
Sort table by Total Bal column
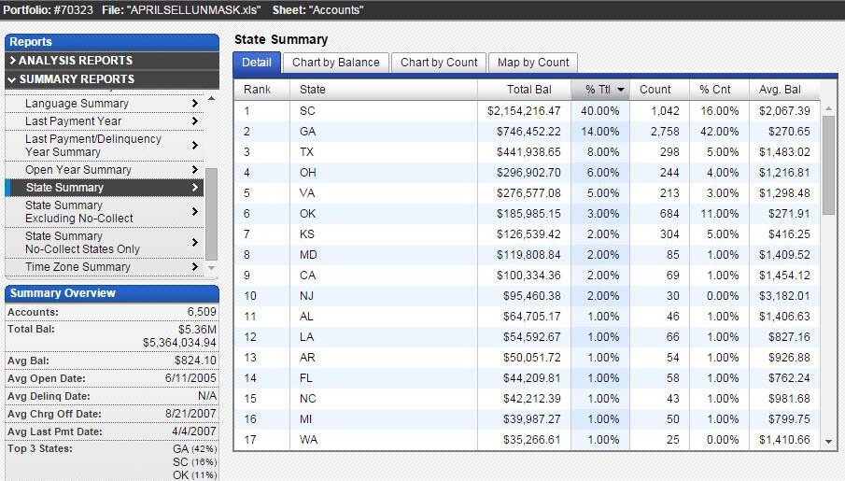[528, 90]
